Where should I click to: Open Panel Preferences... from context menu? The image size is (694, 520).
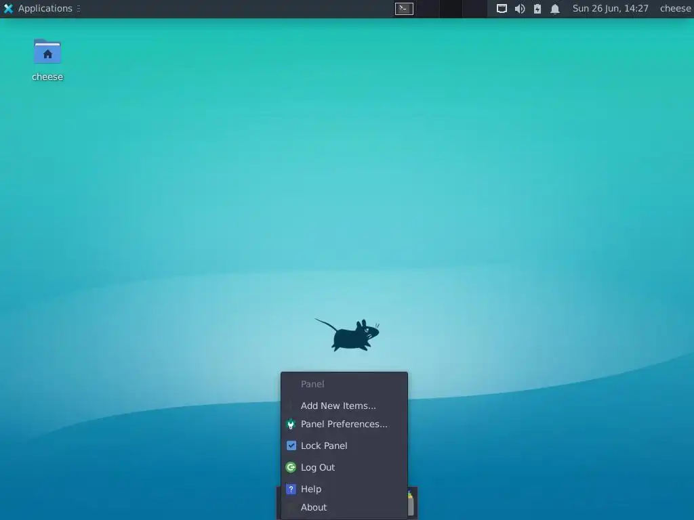pyautogui.click(x=344, y=424)
